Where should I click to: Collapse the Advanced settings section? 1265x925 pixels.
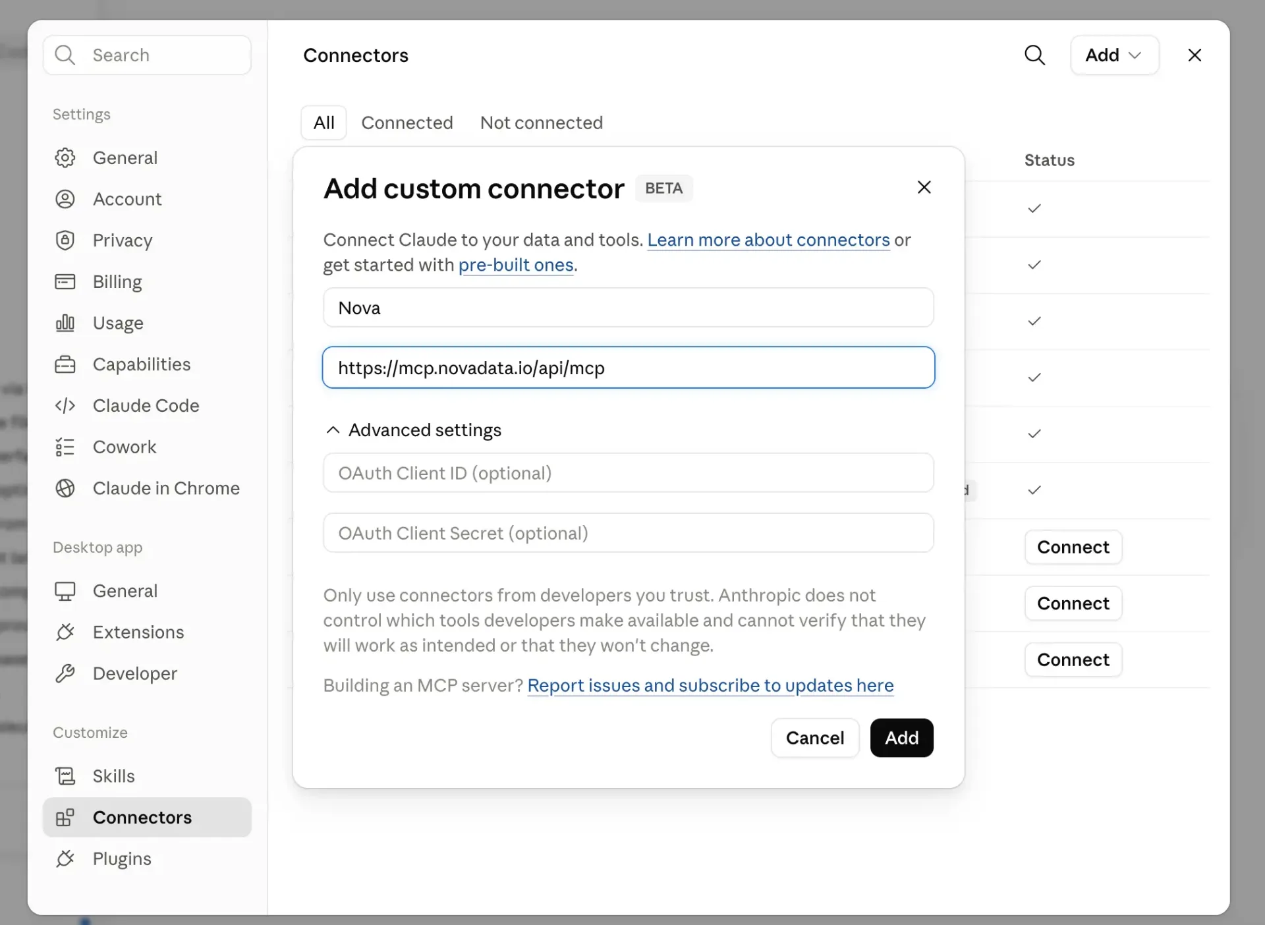click(x=414, y=430)
